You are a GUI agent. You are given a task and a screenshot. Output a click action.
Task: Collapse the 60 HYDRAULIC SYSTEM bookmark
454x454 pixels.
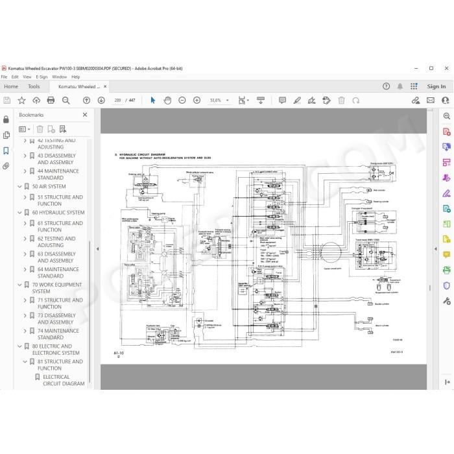click(19, 213)
